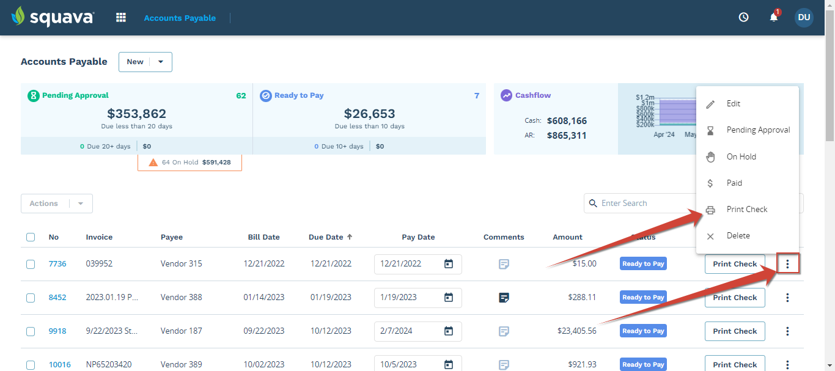Open calendar picker for 2/7/2024 pay date

tap(448, 331)
